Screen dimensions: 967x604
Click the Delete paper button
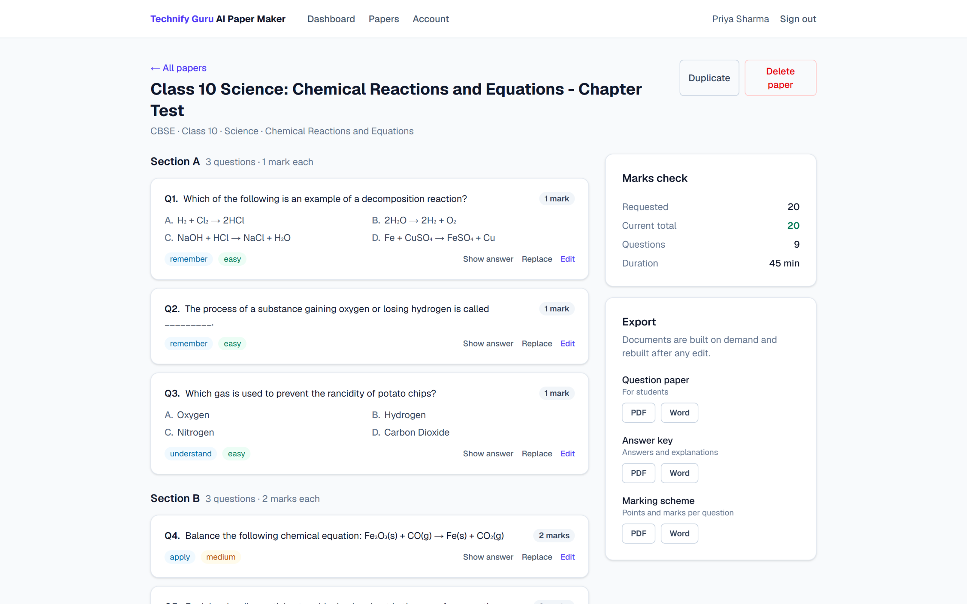[780, 78]
